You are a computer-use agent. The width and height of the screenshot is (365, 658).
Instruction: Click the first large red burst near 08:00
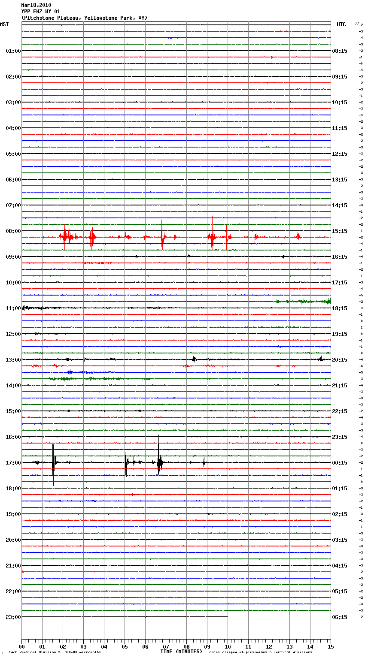tap(65, 237)
